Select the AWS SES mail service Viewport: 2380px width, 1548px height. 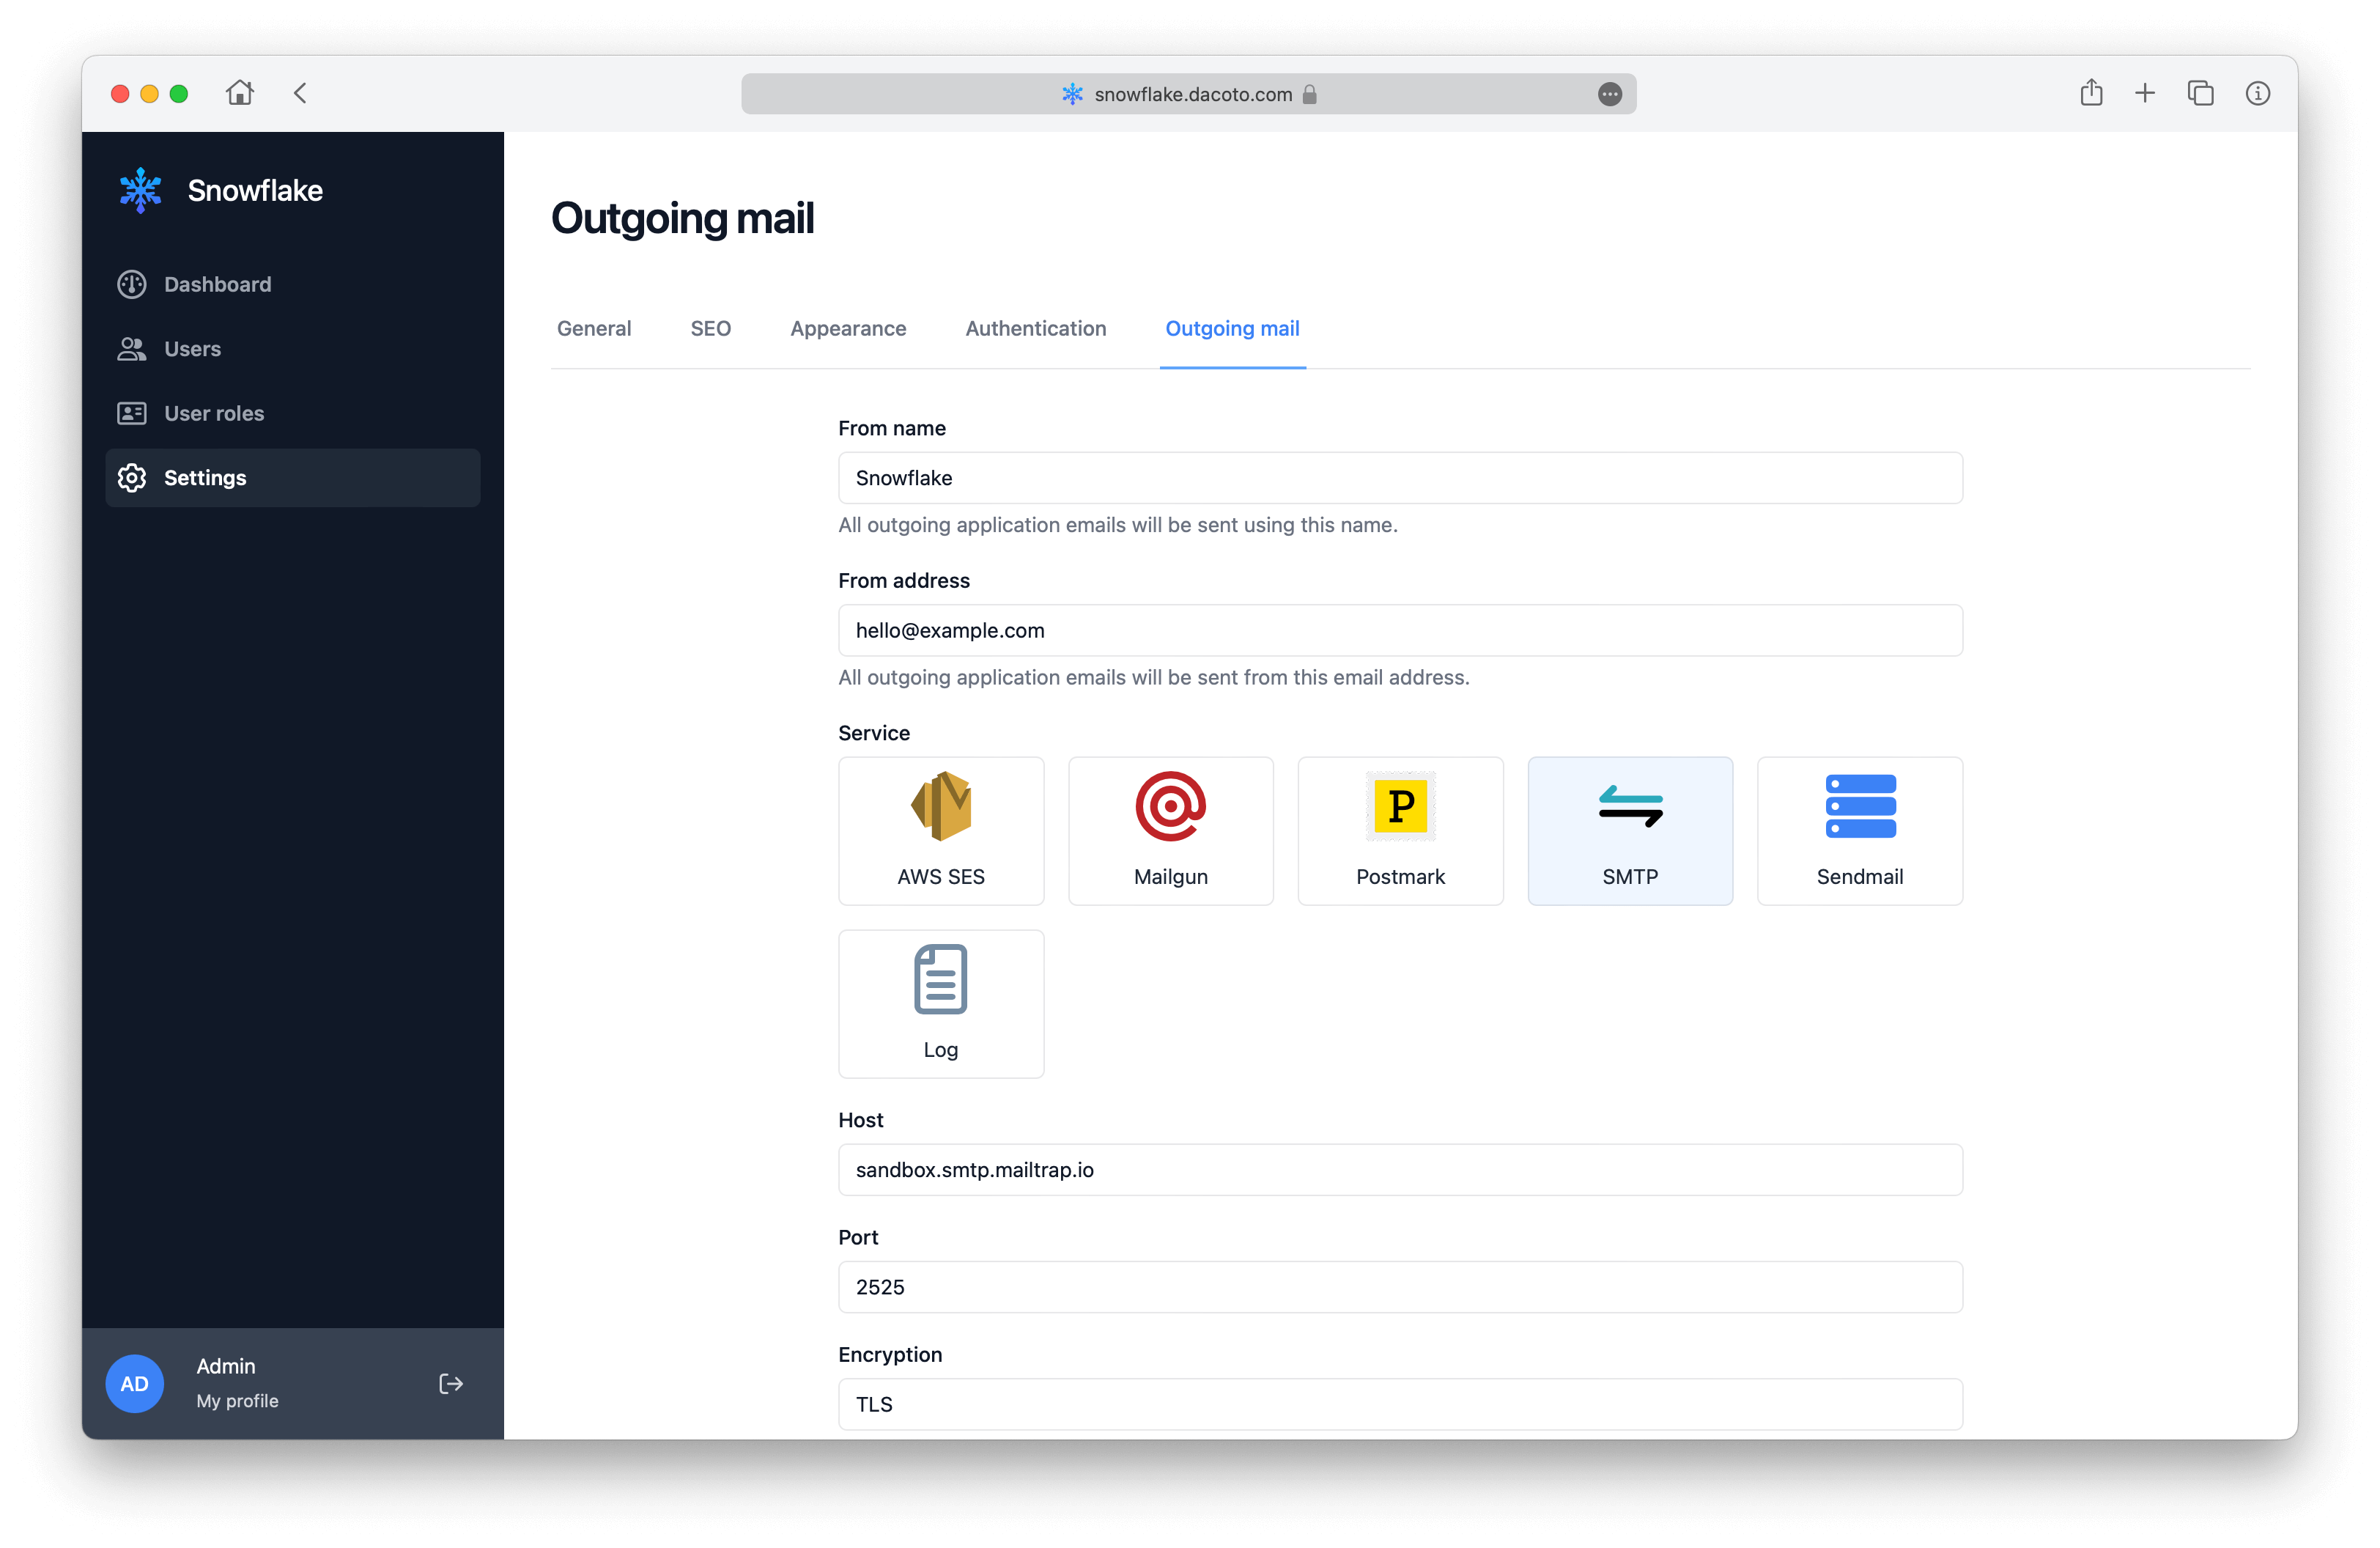tap(940, 830)
